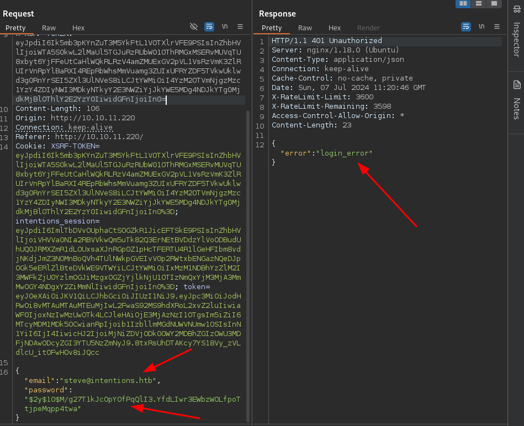Viewport: 524px width, 426px height.
Task: Select the Raw tab in Request
Action: pos(49,28)
